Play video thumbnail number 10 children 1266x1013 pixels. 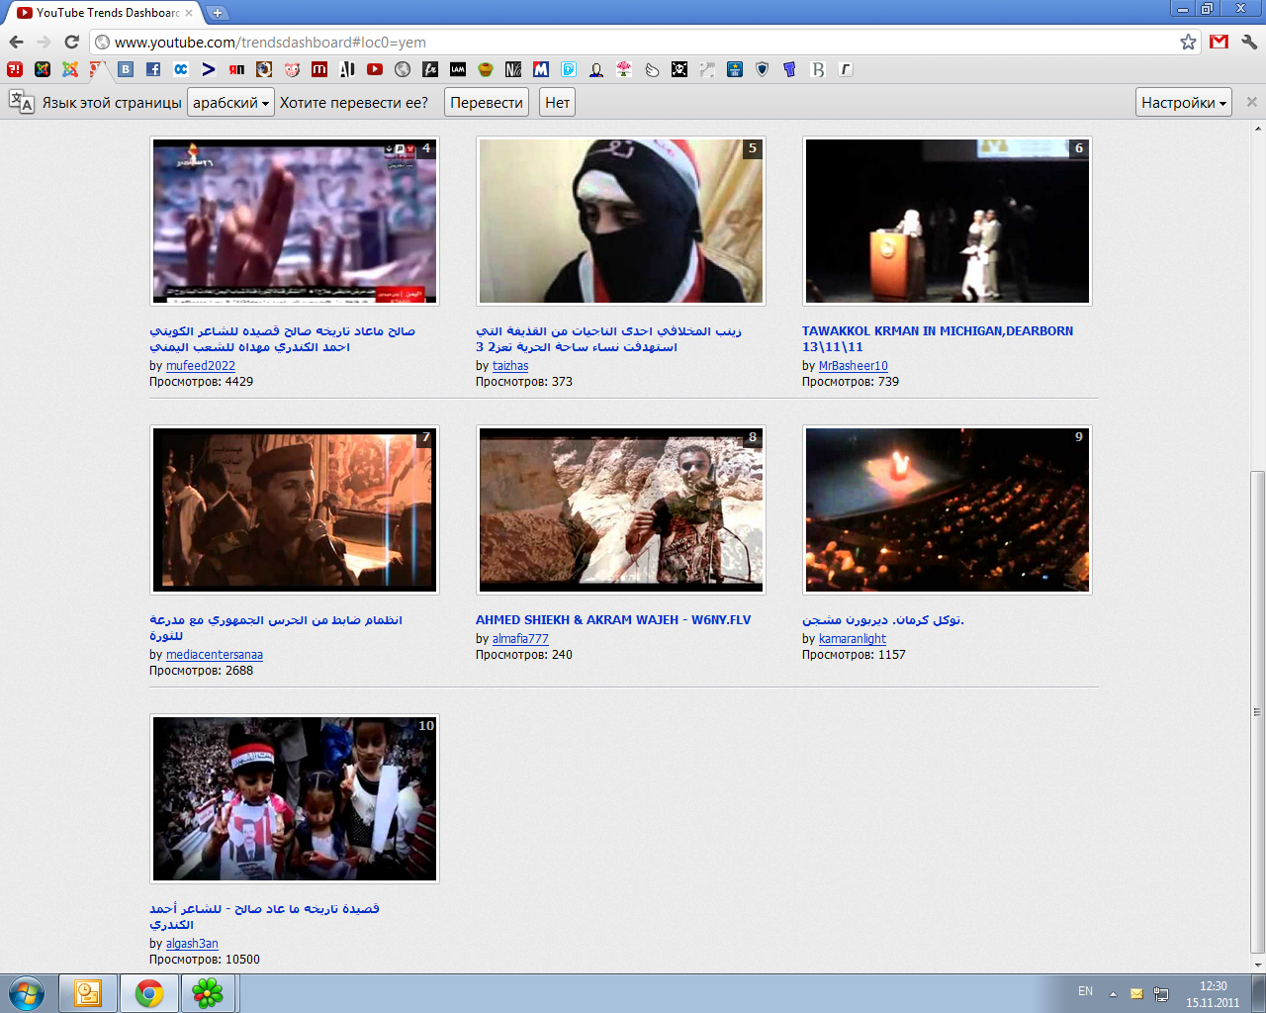pyautogui.click(x=295, y=798)
